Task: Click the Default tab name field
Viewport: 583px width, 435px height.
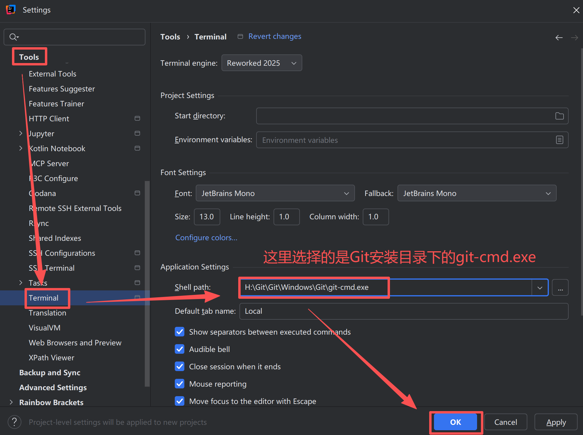Action: pos(404,311)
